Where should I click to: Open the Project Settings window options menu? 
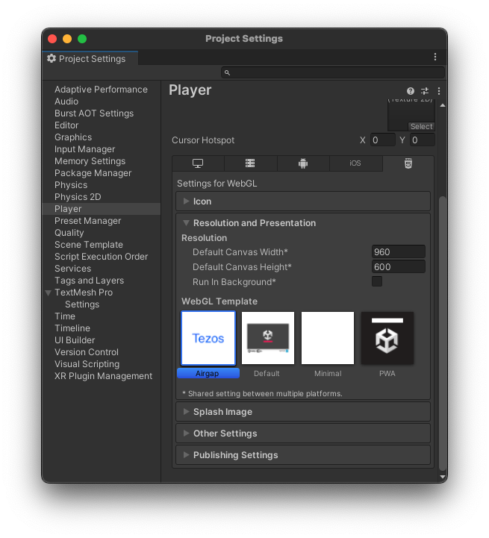point(435,57)
